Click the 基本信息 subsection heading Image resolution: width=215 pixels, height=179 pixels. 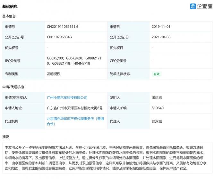9,16
